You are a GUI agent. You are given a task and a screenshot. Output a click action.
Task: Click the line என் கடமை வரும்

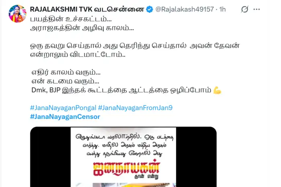click(65, 81)
